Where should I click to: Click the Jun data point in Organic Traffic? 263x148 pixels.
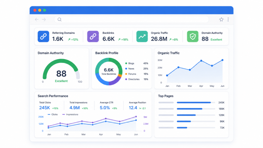222,60
